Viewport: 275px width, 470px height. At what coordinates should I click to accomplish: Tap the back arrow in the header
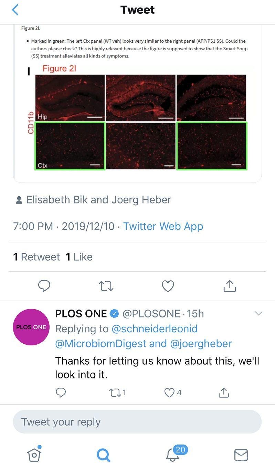15,10
